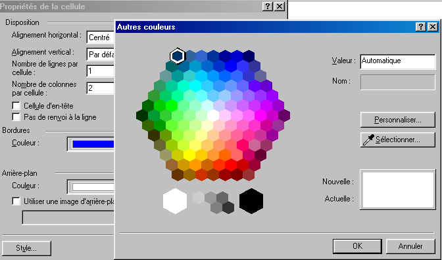Click the Personnaliser... button
442x260 pixels.
point(398,120)
